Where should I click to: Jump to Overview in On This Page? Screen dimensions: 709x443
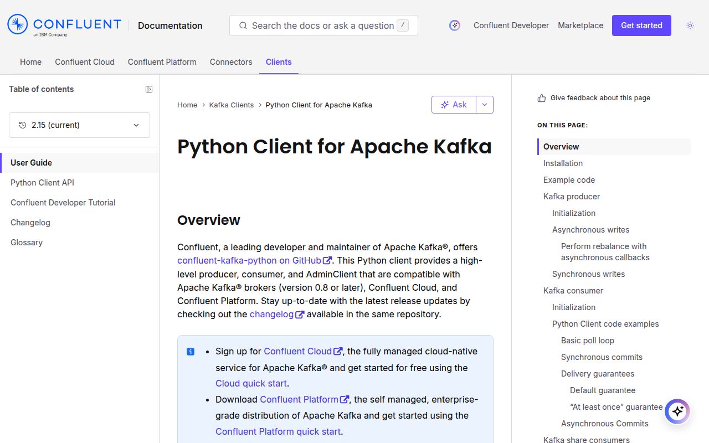click(x=614, y=147)
